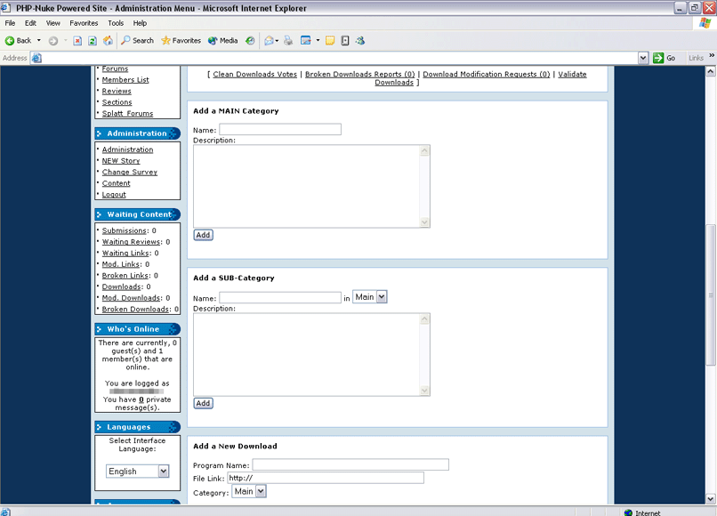The width and height of the screenshot is (717, 516).
Task: Click the Print toolbar icon
Action: click(x=288, y=40)
